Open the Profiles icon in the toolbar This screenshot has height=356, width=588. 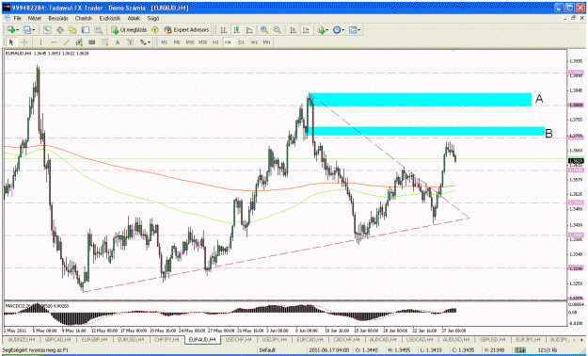click(26, 30)
